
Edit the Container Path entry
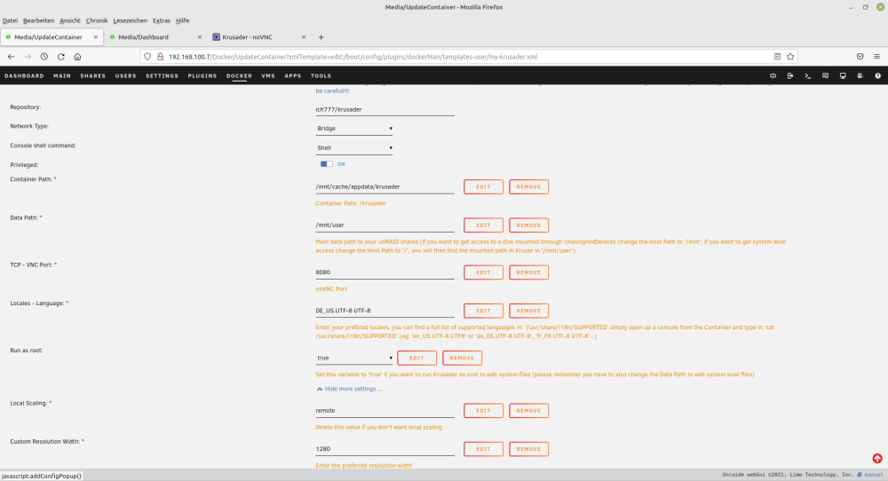483,186
